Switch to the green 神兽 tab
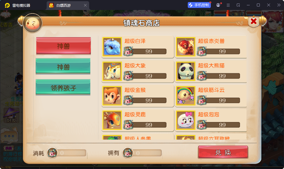Viewport: 284px width, 169px height. [x=63, y=66]
